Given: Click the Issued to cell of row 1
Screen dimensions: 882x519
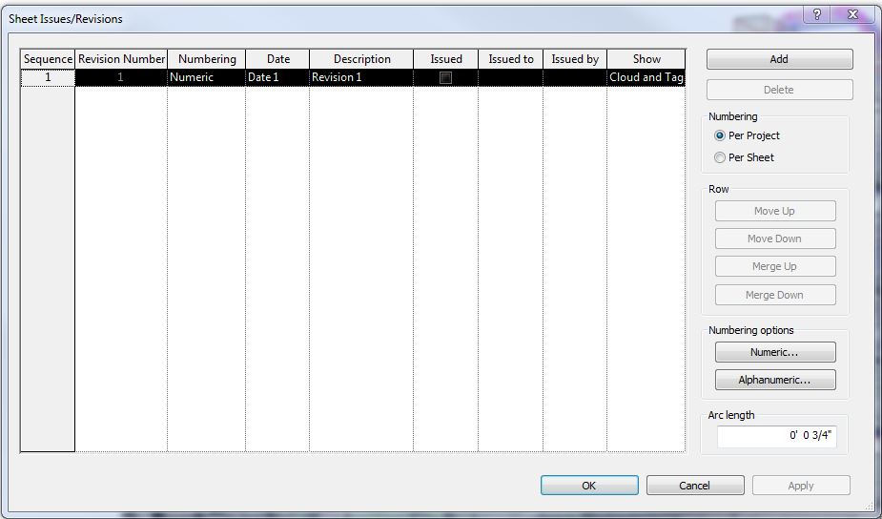Looking at the screenshot, I should 510,77.
